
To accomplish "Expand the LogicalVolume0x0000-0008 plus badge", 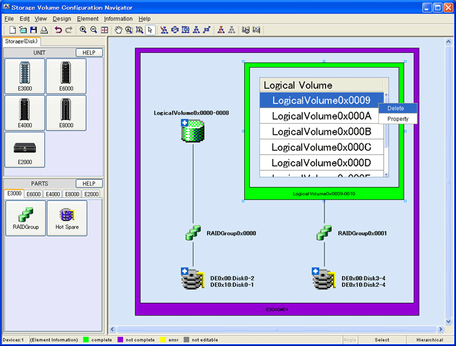I will click(x=184, y=123).
